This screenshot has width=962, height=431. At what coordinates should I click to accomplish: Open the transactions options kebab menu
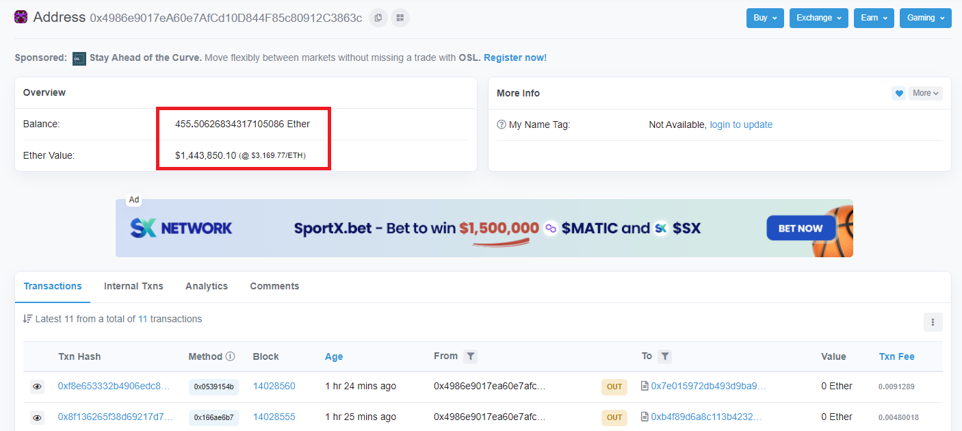coord(933,322)
